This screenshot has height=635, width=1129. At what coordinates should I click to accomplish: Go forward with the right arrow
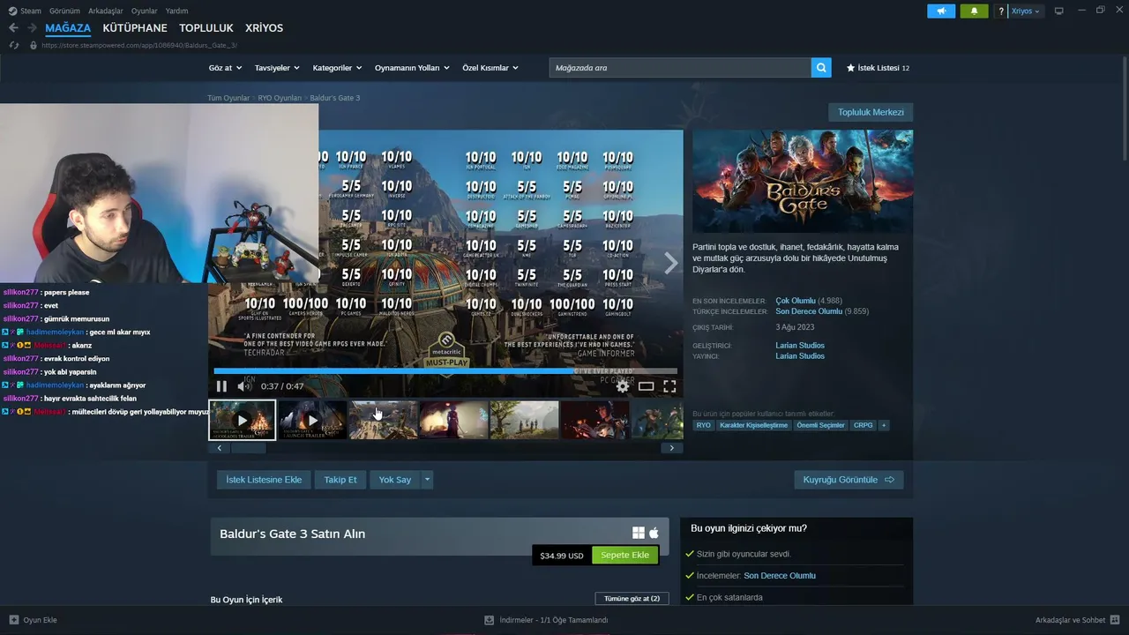32,28
